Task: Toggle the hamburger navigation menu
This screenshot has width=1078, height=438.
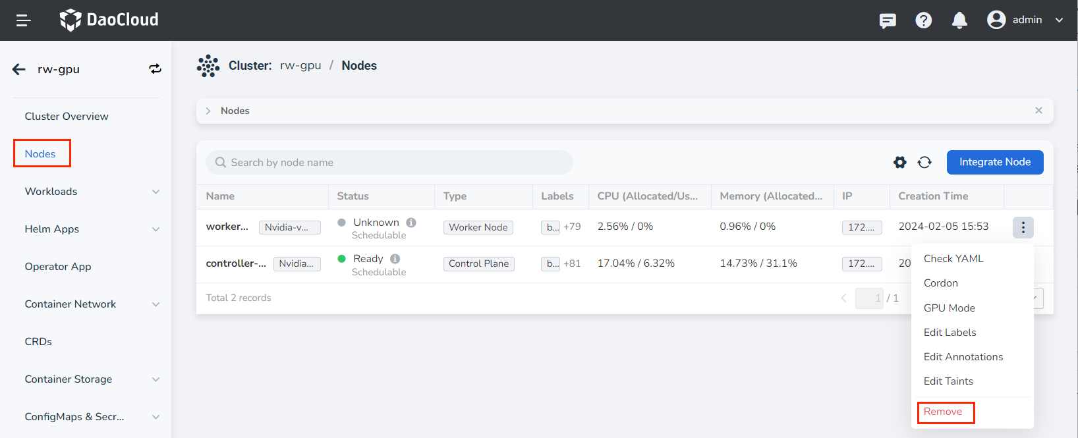Action: (23, 20)
